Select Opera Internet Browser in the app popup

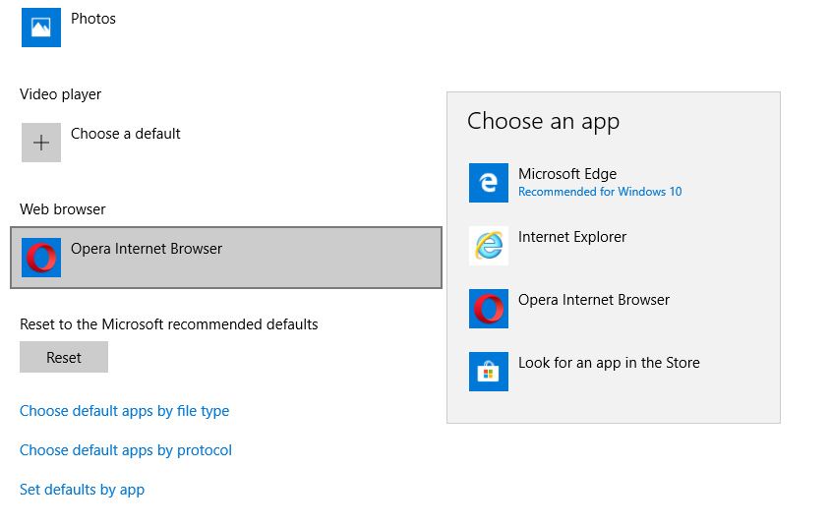[x=594, y=300]
